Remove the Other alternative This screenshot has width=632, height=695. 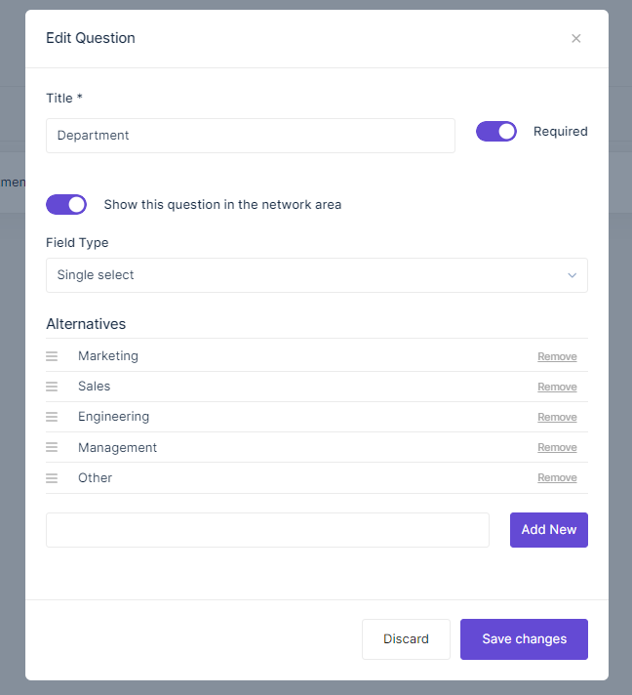click(x=557, y=477)
